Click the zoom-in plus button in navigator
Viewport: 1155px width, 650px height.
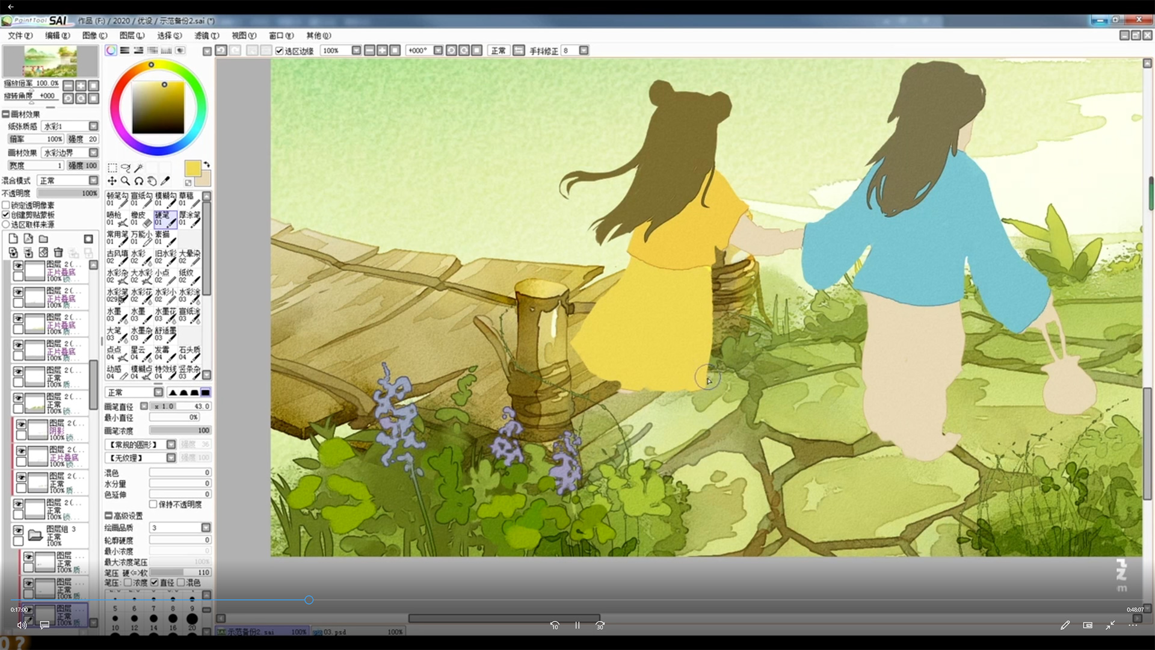[81, 85]
